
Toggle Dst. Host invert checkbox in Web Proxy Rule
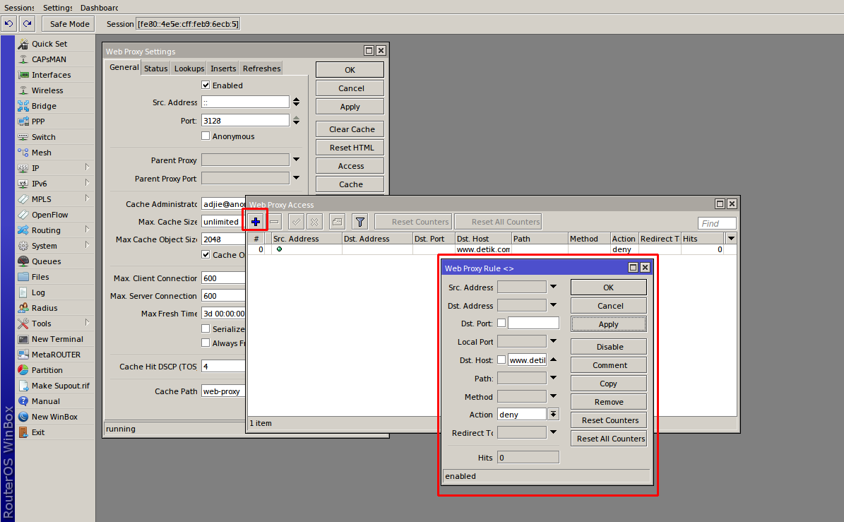(501, 360)
